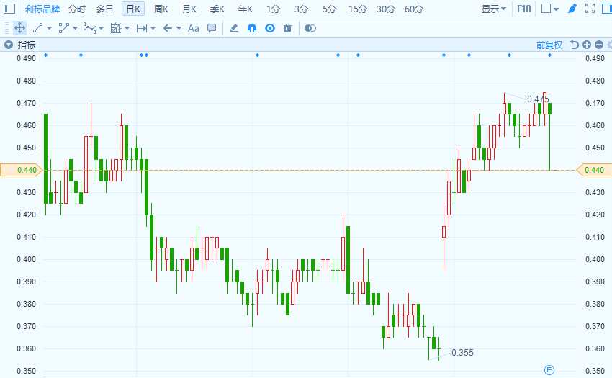Image resolution: width=612 pixels, height=378 pixels.
Task: Click the left 0.440 current price tag
Action: [x=21, y=170]
